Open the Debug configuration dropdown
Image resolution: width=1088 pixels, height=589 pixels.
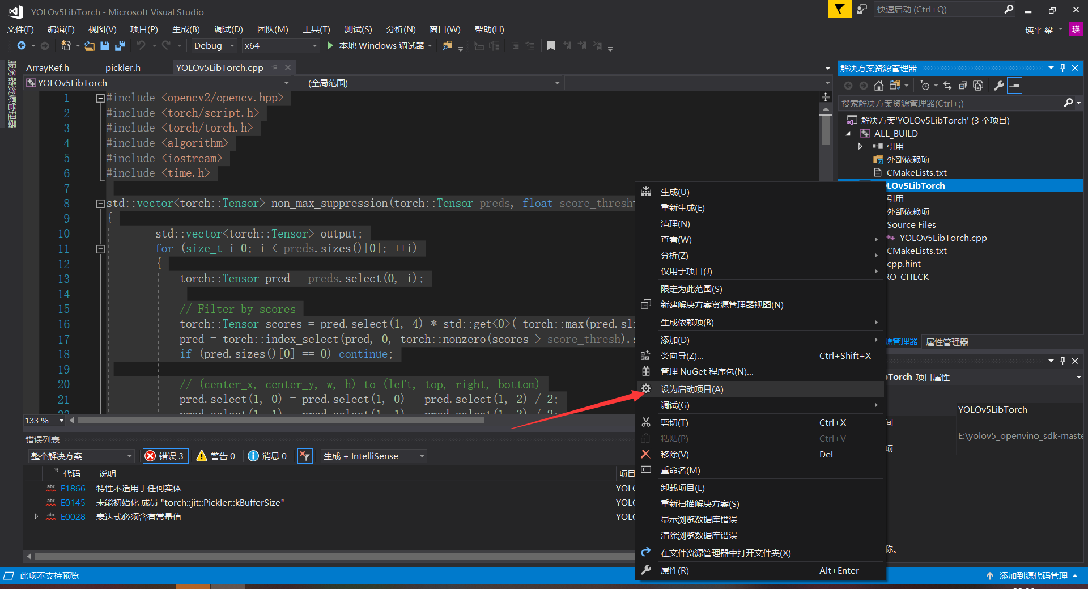click(214, 46)
